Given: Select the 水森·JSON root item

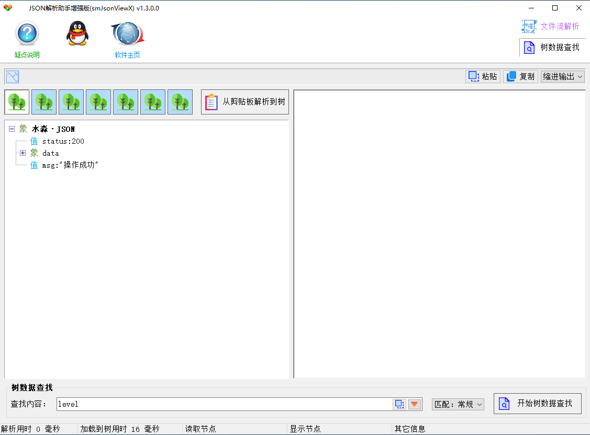Looking at the screenshot, I should pyautogui.click(x=53, y=129).
